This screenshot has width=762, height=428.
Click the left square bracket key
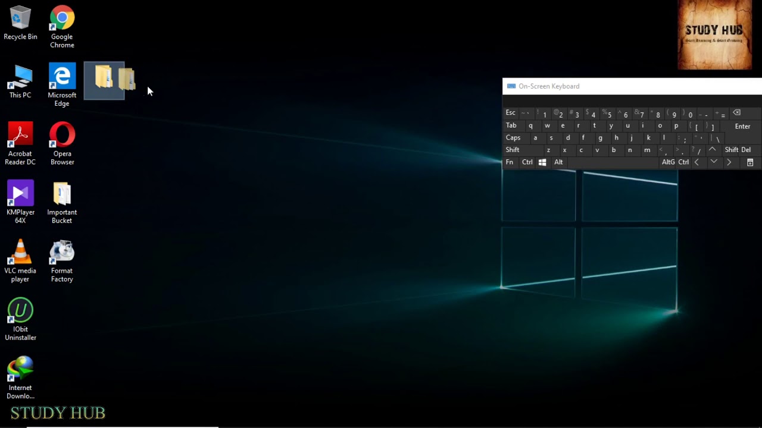click(x=694, y=125)
